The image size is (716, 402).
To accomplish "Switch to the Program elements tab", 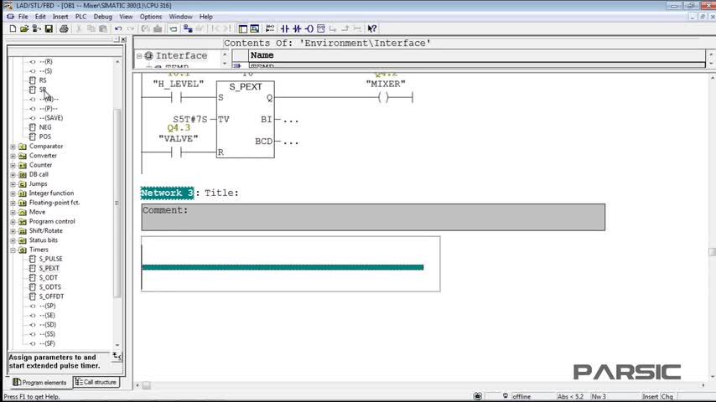I will click(x=39, y=383).
